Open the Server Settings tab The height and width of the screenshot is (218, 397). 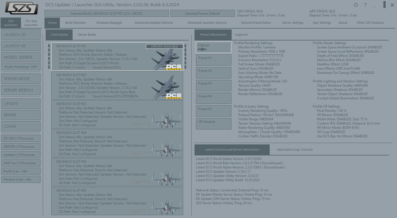[293, 23]
